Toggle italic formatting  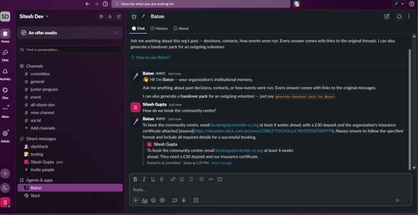click(144, 179)
